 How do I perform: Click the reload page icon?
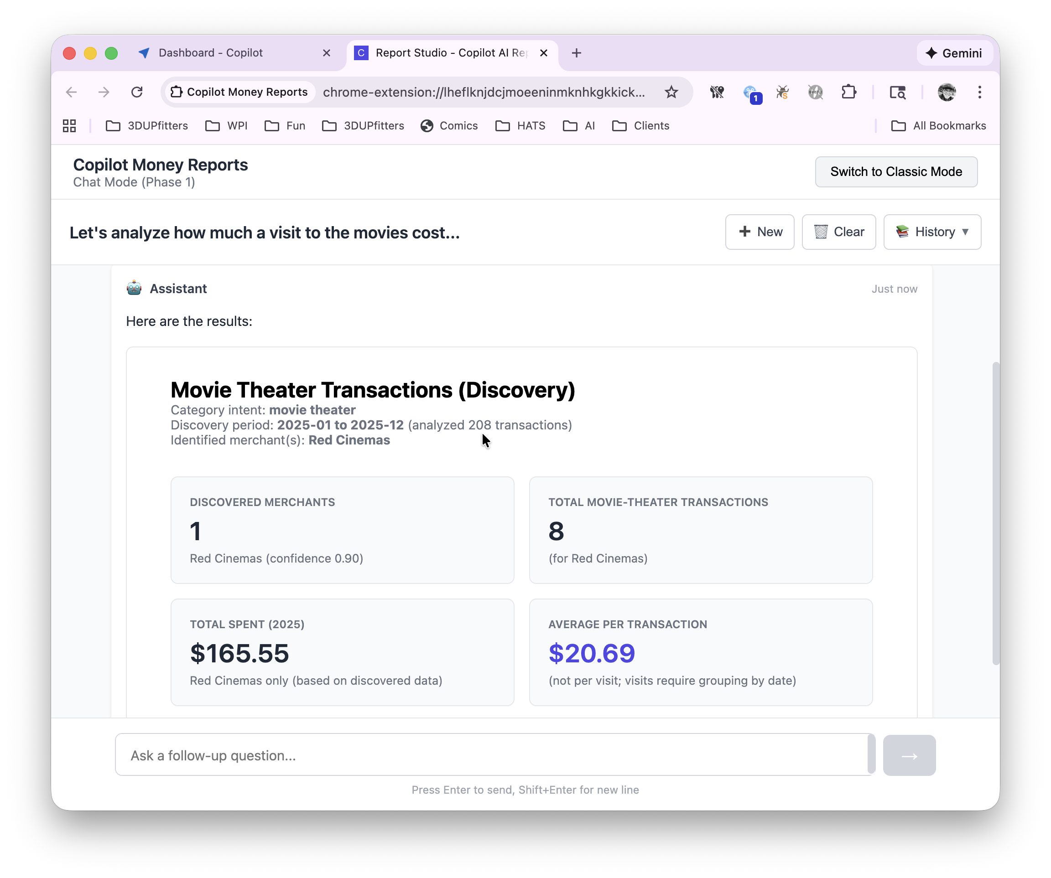pos(137,92)
